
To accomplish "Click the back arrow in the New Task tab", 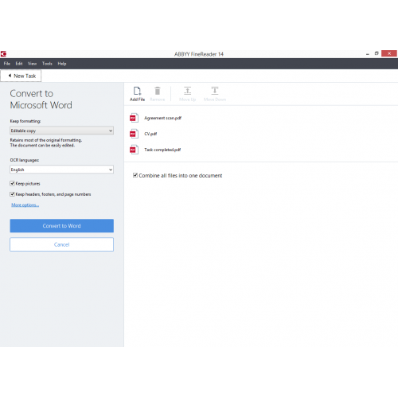I will pyautogui.click(x=10, y=76).
